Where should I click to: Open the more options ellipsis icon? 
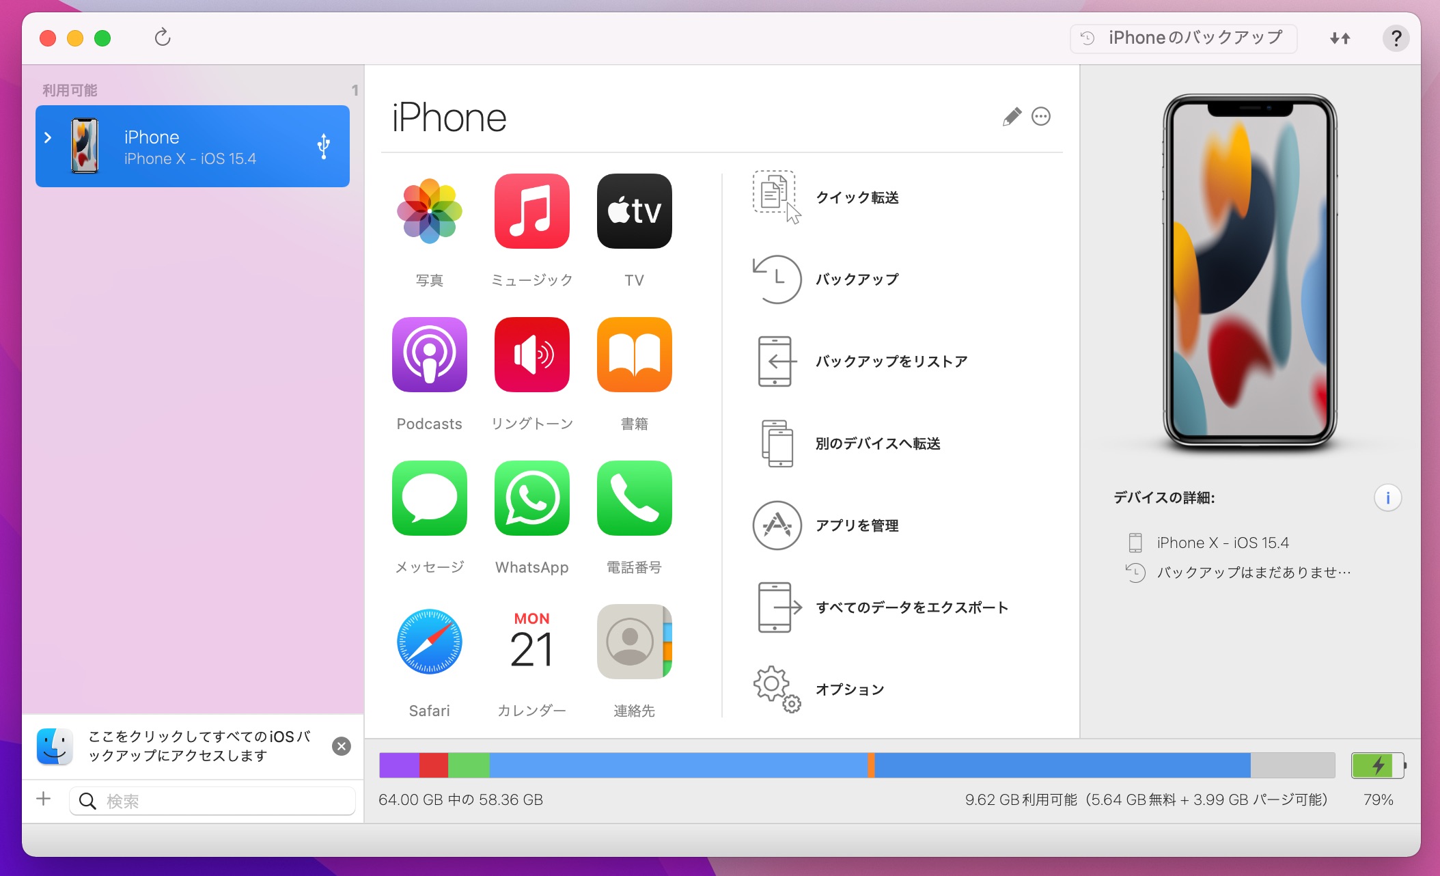click(1041, 117)
